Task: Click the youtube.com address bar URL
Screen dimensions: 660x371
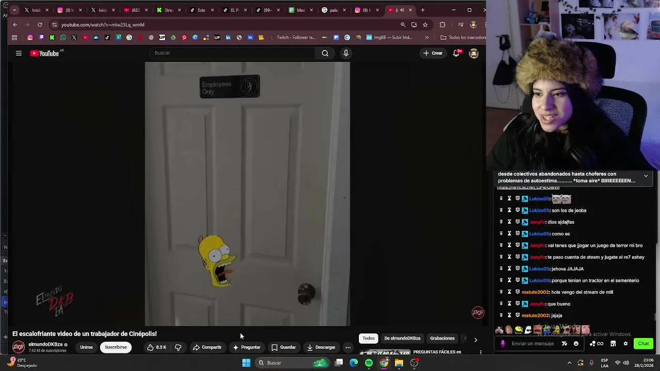Action: tap(103, 25)
